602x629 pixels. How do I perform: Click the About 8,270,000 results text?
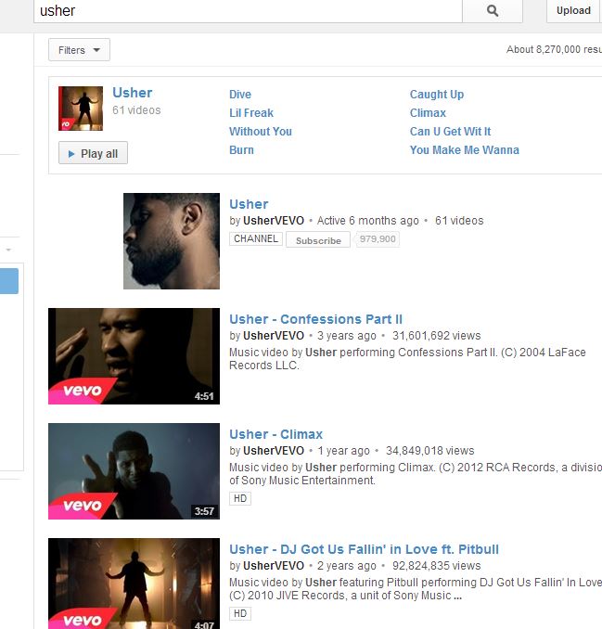click(554, 50)
